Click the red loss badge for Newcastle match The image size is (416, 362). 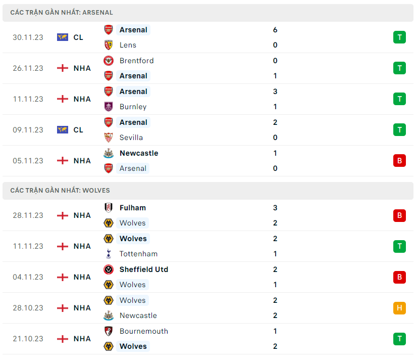point(399,161)
